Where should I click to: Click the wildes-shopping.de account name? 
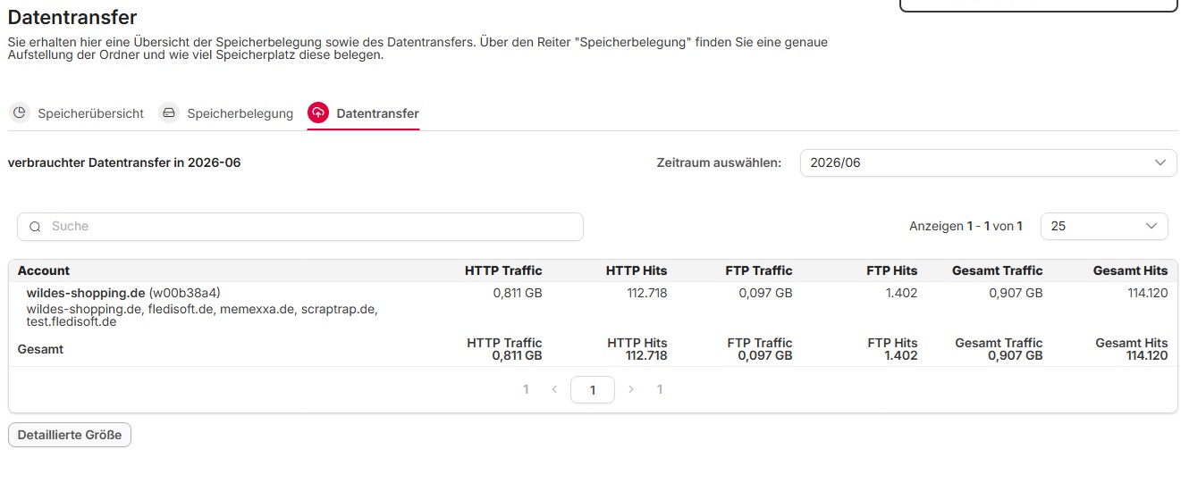[x=86, y=293]
